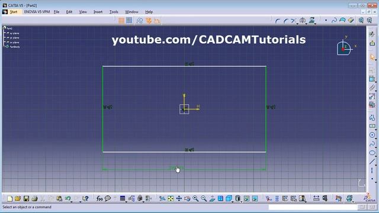Select the Constraint tool
Image resolution: width=379 pixels, height=213 pixels.
coord(372,79)
